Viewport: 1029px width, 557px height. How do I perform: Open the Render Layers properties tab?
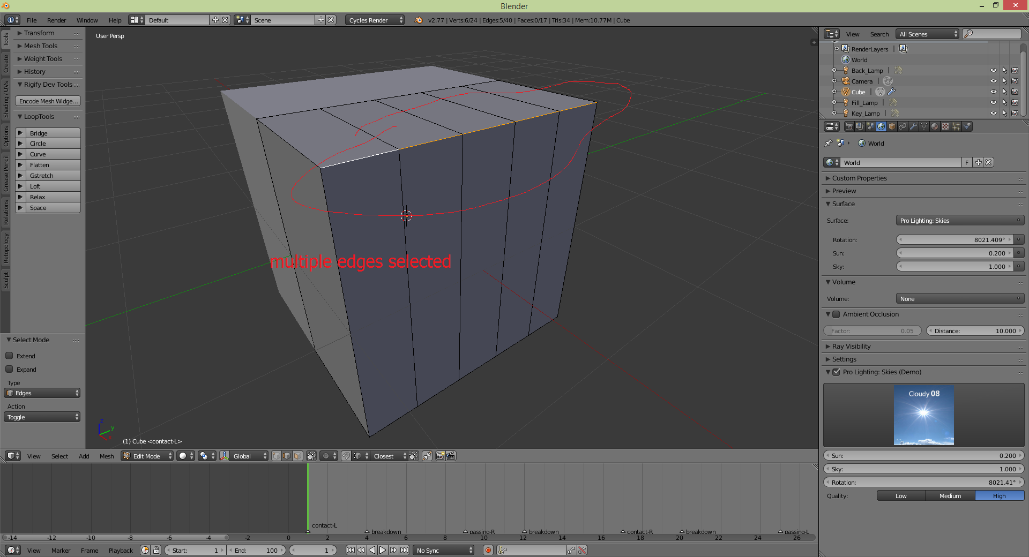860,126
